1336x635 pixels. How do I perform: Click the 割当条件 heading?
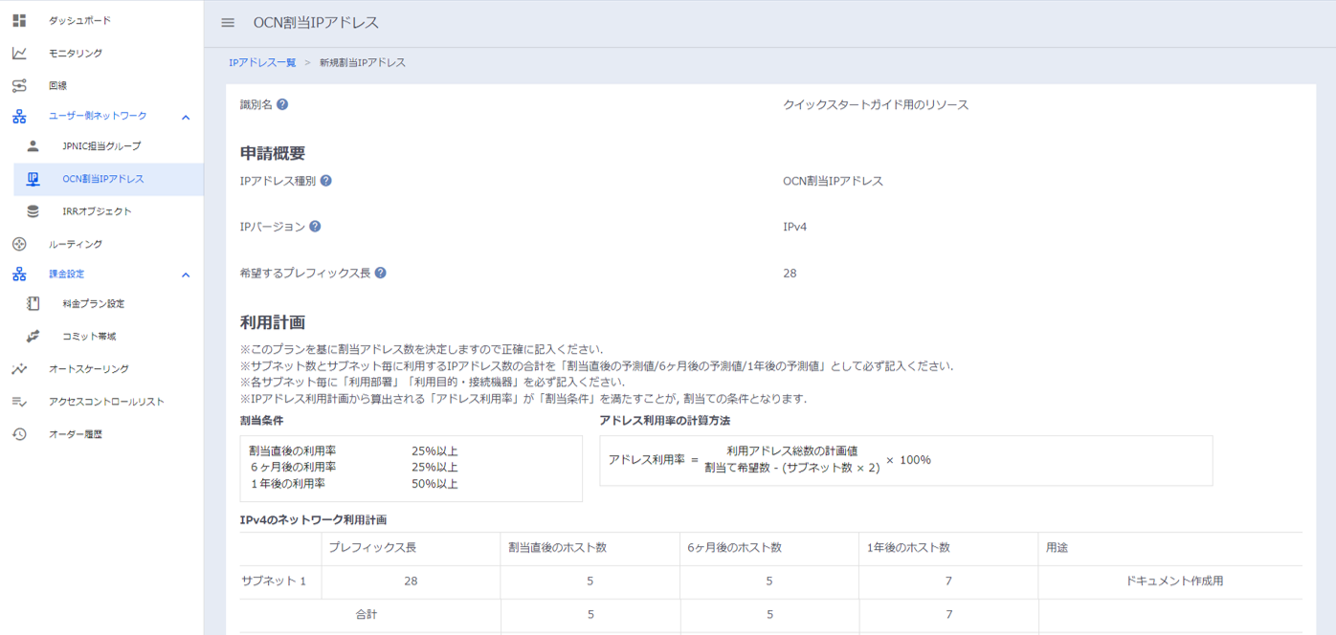tap(261, 421)
